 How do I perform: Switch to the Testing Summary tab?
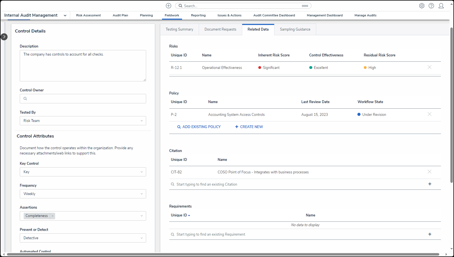[x=179, y=29]
